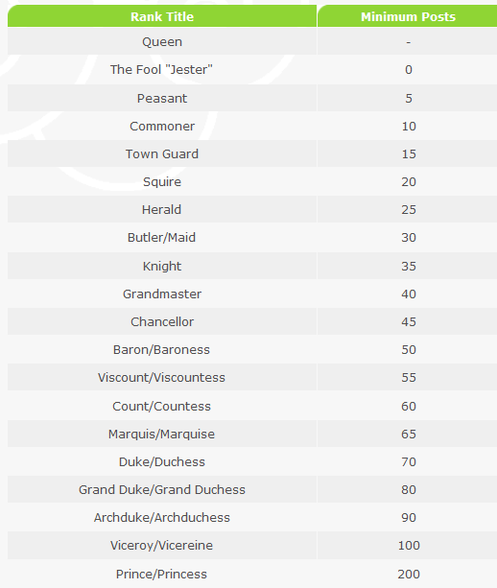
Task: Click the Chancellor rank title
Action: tap(162, 321)
